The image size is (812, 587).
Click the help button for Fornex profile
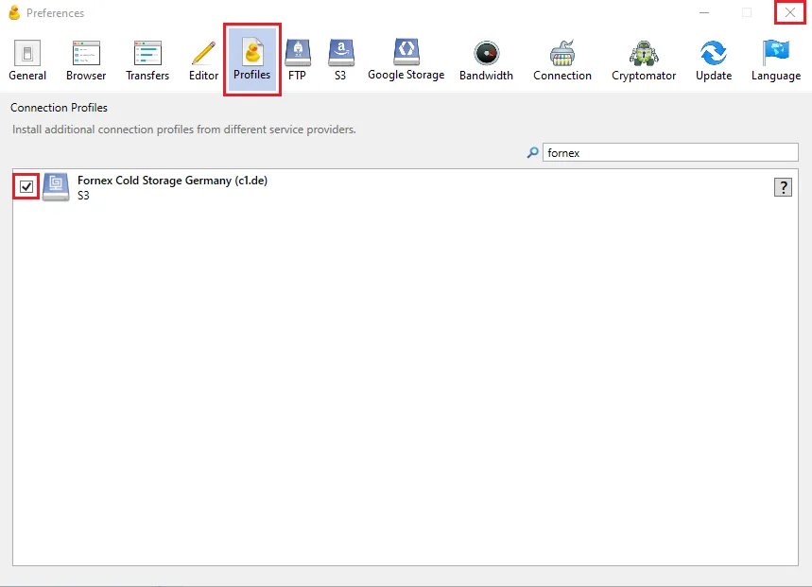point(783,187)
